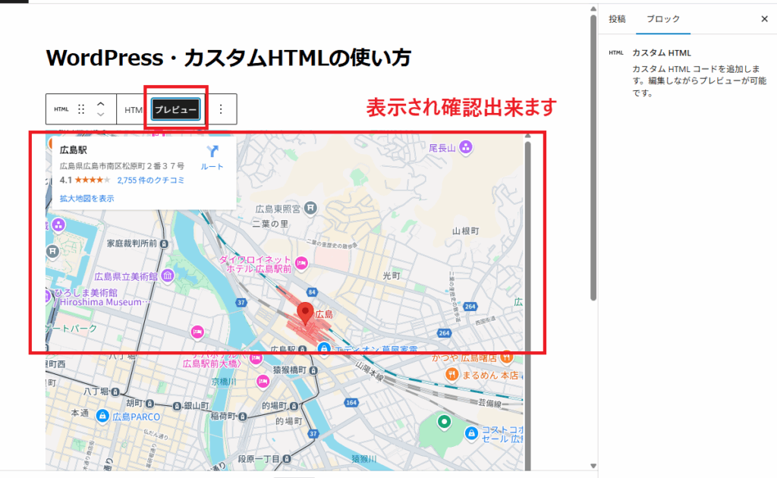Click the まるめん 本店 restaurant marker
Viewport: 777px width, 478px height.
coord(451,375)
